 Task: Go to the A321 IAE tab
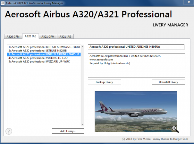[x=65, y=37]
